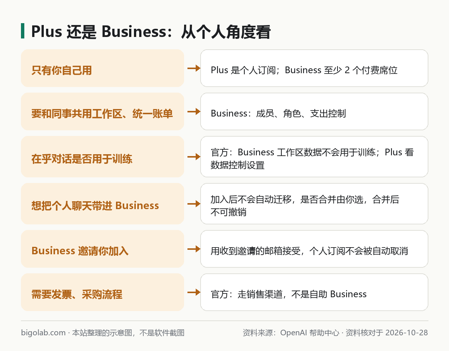Click '官方：走销售渠道，不是自助 Business' text
The image size is (449, 351).
[x=288, y=294]
